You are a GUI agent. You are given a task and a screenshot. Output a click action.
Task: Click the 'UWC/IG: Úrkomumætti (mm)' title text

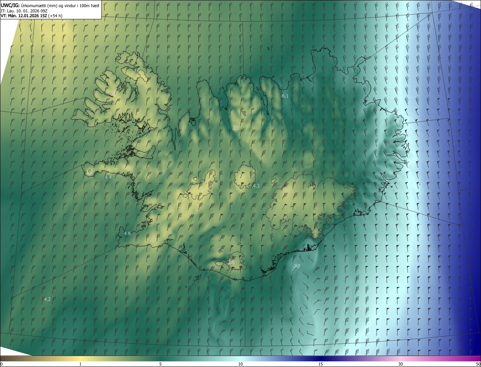tap(30, 5)
